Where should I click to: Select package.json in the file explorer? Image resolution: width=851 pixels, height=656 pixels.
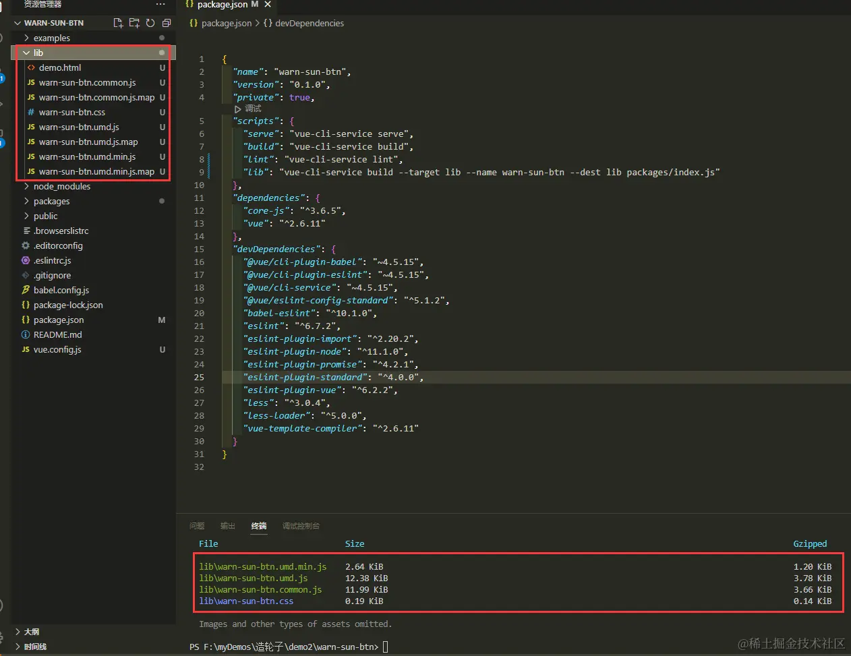tap(93, 320)
